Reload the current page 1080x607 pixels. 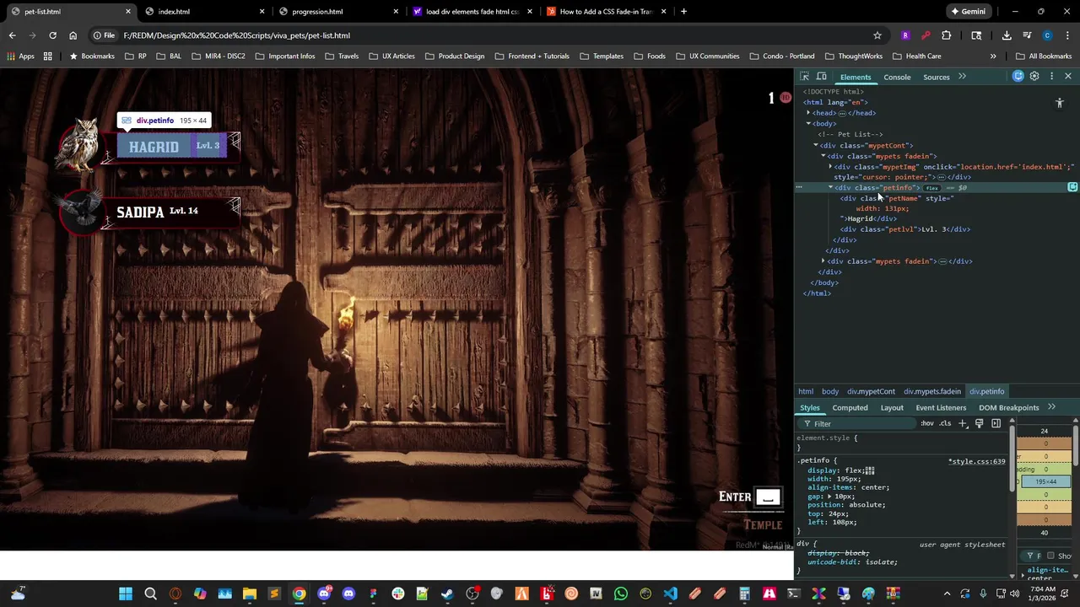[52, 35]
